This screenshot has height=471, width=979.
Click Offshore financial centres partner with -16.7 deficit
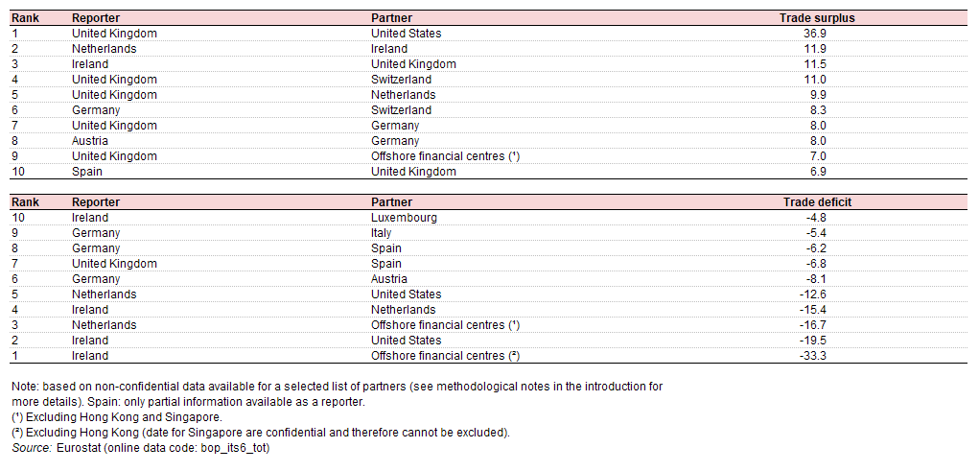pos(445,325)
